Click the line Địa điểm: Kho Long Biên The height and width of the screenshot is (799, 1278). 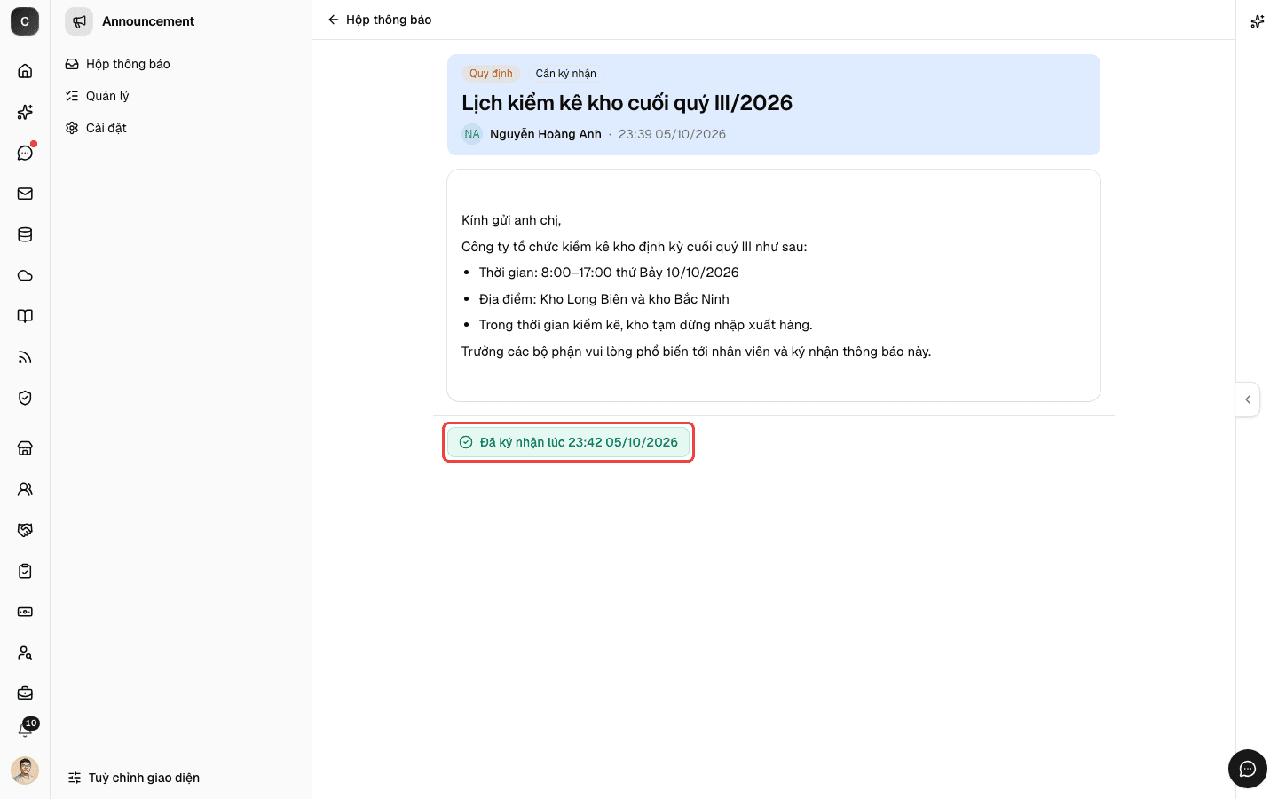pyautogui.click(x=604, y=299)
